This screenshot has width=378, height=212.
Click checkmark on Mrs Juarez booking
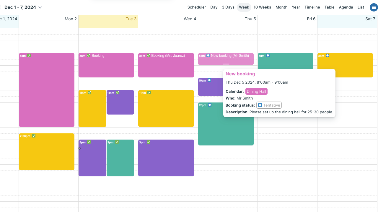click(149, 55)
